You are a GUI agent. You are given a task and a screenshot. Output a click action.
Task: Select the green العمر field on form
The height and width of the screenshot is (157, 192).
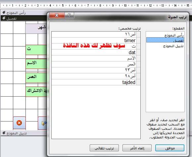tap(36, 78)
